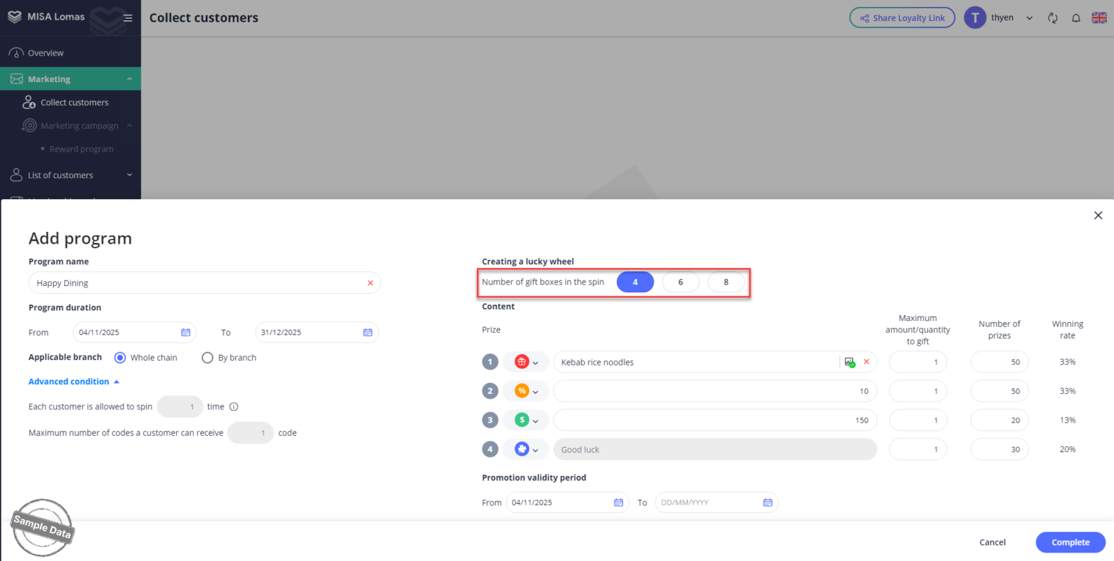Viewport: 1114px width, 561px height.
Task: Open the program start date calendar picker
Action: [186, 333]
